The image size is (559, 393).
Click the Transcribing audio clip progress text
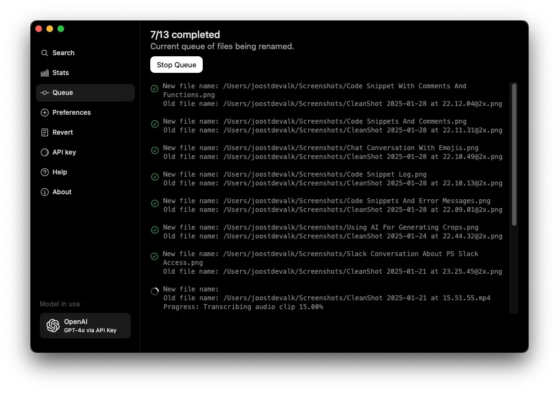click(243, 307)
